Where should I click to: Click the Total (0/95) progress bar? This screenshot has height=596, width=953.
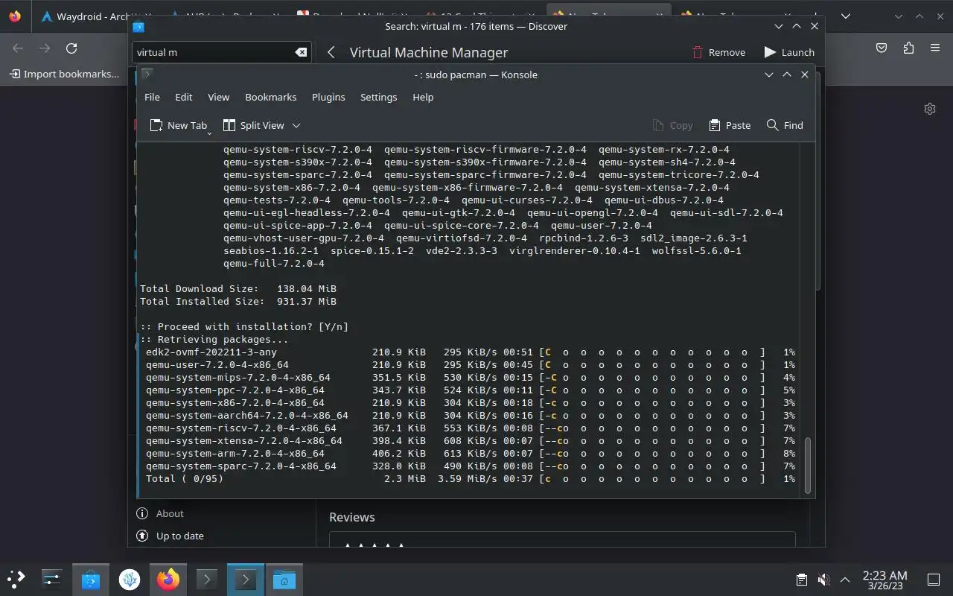652,478
